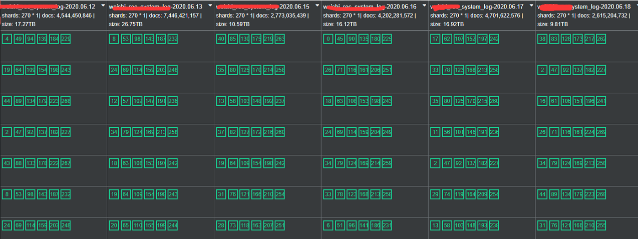This screenshot has width=638, height=239.
Task: Select shard 20 in 2020.06.13 column
Action: pos(114,225)
